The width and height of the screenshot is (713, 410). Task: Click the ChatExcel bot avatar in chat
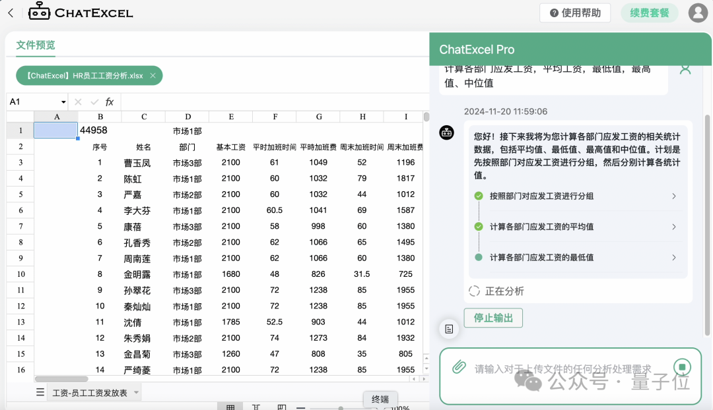pos(446,132)
